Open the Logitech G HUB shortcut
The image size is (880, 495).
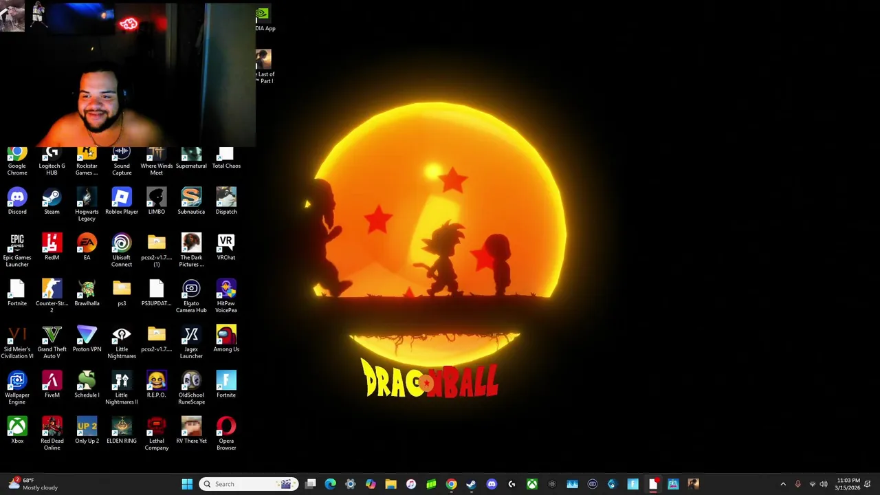[52, 162]
